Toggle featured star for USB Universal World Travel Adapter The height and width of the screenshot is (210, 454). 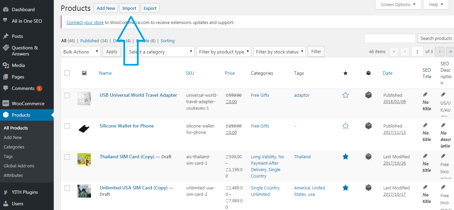pos(345,95)
